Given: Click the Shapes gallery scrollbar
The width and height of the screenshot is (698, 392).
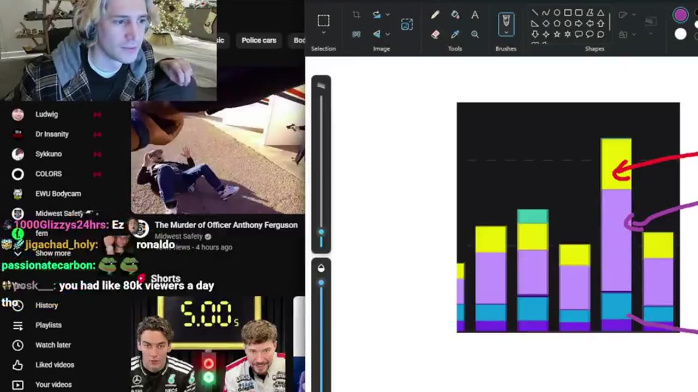Looking at the screenshot, I should click(610, 22).
